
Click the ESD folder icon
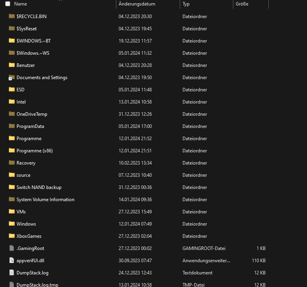pyautogui.click(x=12, y=89)
